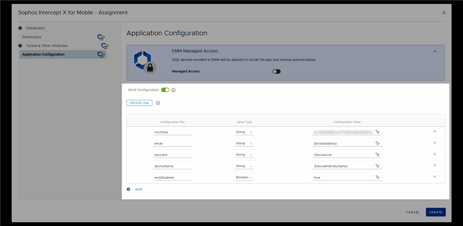Open Value Type dropdown for deviceId

pos(244,155)
